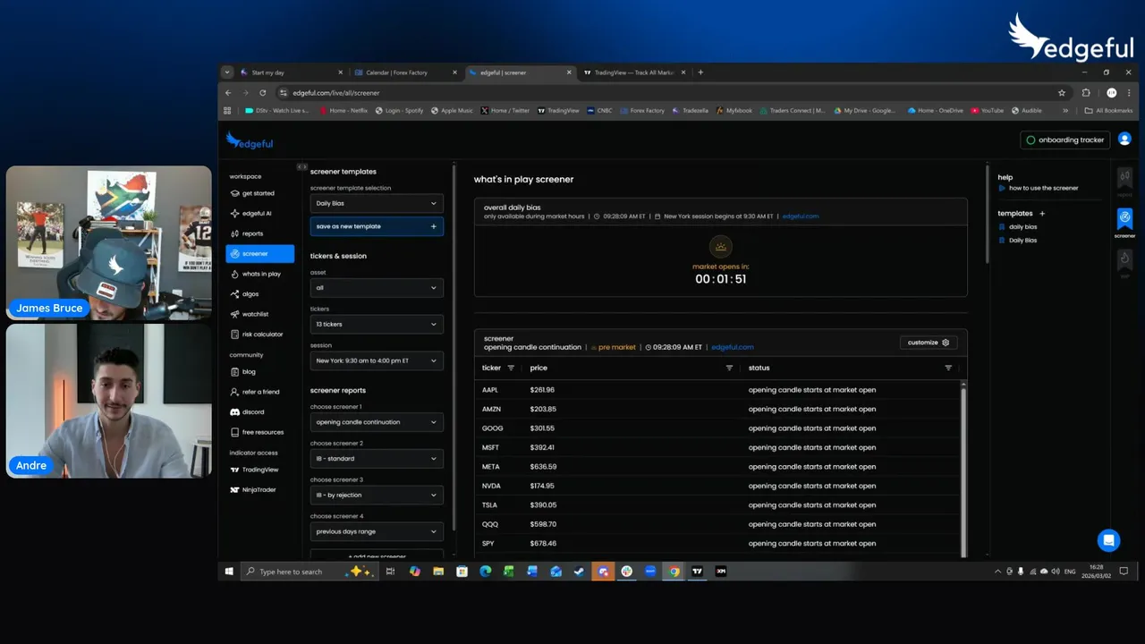Open the status column filter icon
This screenshot has height=644, width=1145.
coord(948,368)
